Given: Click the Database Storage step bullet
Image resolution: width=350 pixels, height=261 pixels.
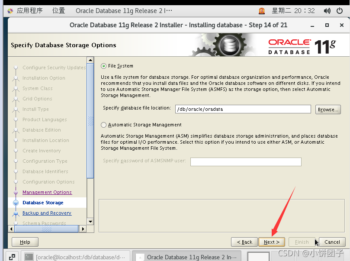Looking at the screenshot, I should coord(16,203).
